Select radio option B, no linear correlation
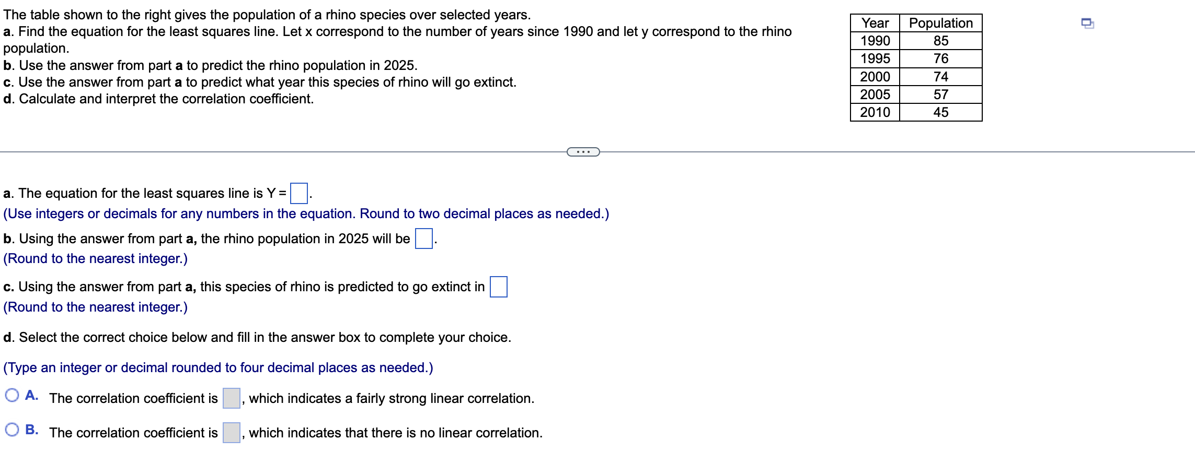Viewport: 1195px width, 476px height. click(12, 430)
